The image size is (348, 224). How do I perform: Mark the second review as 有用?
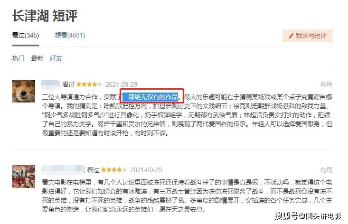pyautogui.click(x=326, y=170)
